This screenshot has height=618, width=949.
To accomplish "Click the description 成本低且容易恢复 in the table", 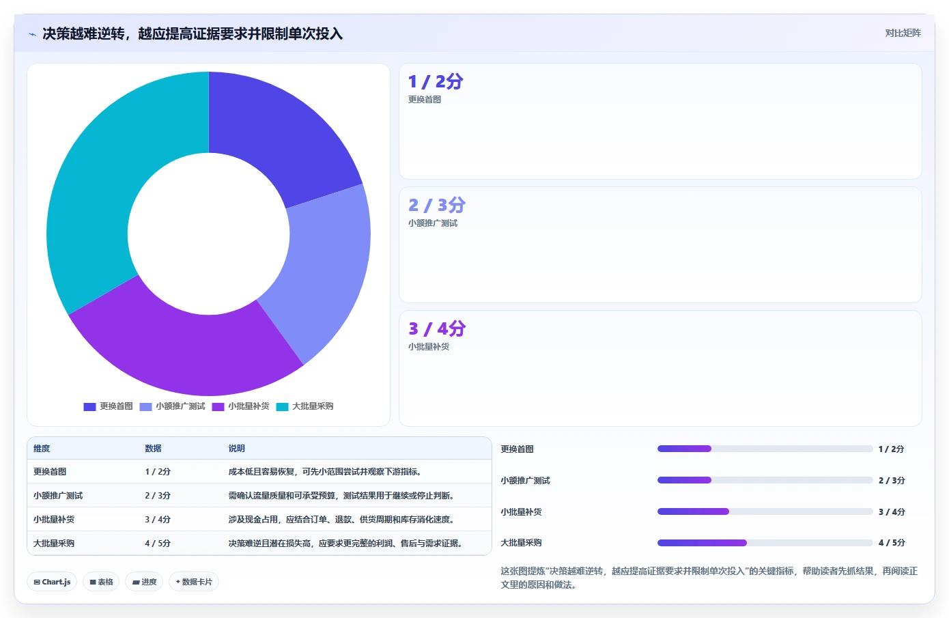I will pos(324,472).
